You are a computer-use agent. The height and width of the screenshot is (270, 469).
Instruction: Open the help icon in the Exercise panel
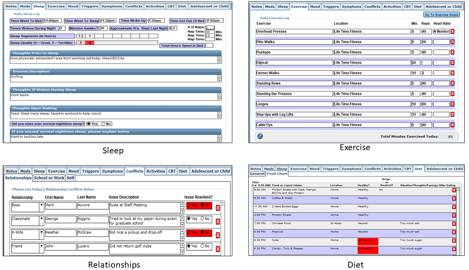[x=260, y=136]
